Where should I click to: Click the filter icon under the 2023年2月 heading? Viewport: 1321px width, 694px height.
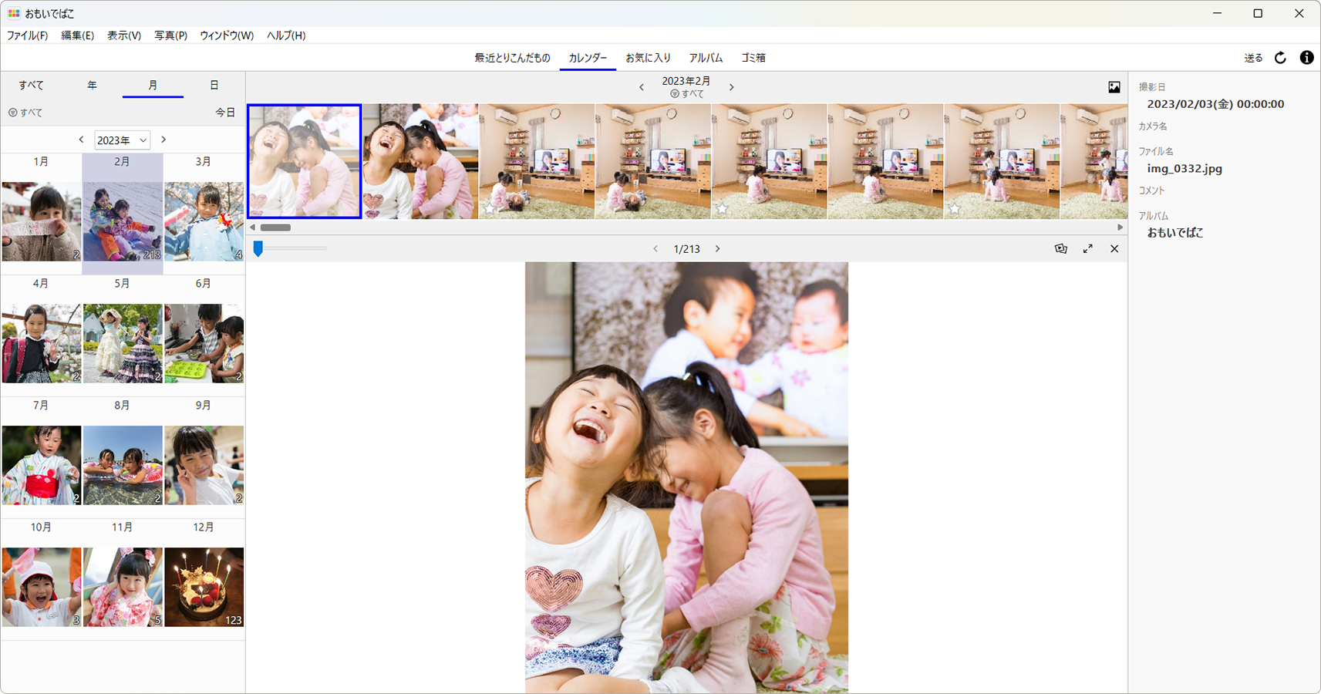coord(672,93)
